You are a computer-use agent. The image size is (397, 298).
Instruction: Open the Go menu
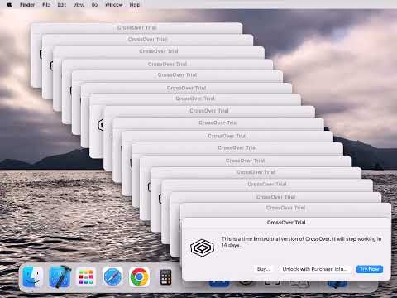coord(94,5)
